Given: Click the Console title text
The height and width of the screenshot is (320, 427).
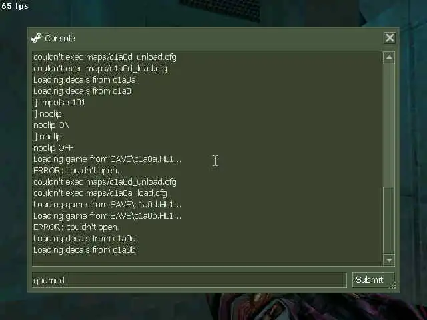Looking at the screenshot, I should 60,39.
